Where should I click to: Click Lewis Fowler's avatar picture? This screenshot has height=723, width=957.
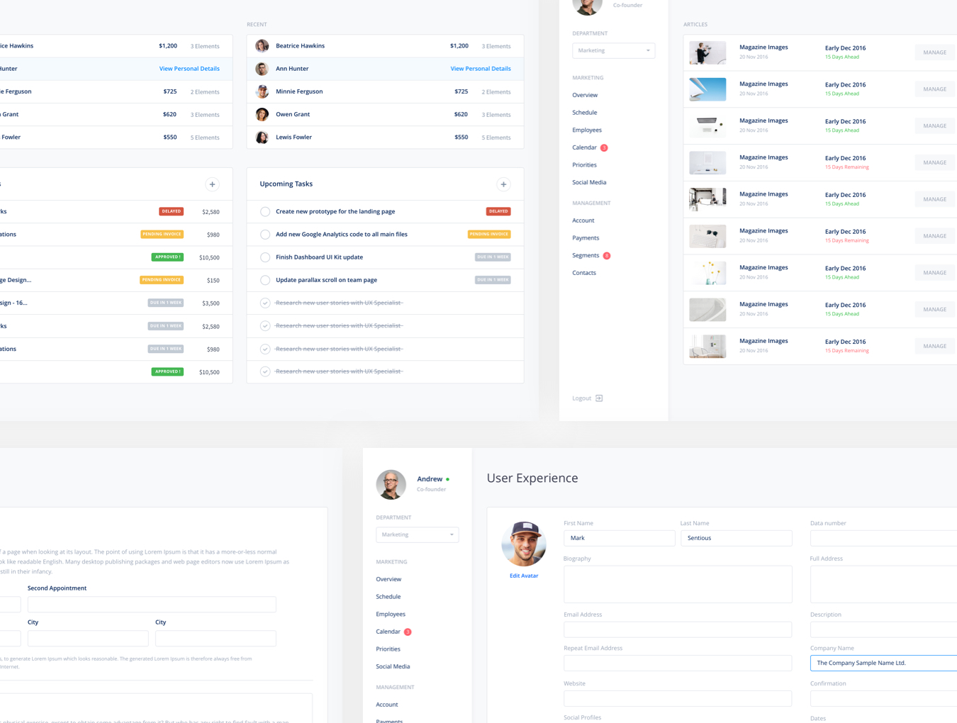point(262,138)
